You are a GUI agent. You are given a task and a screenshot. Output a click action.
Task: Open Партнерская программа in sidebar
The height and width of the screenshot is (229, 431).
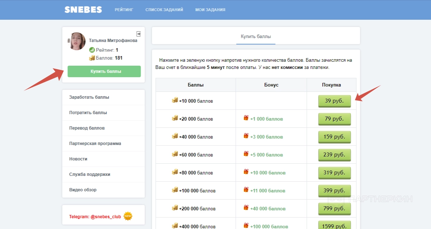pos(103,144)
